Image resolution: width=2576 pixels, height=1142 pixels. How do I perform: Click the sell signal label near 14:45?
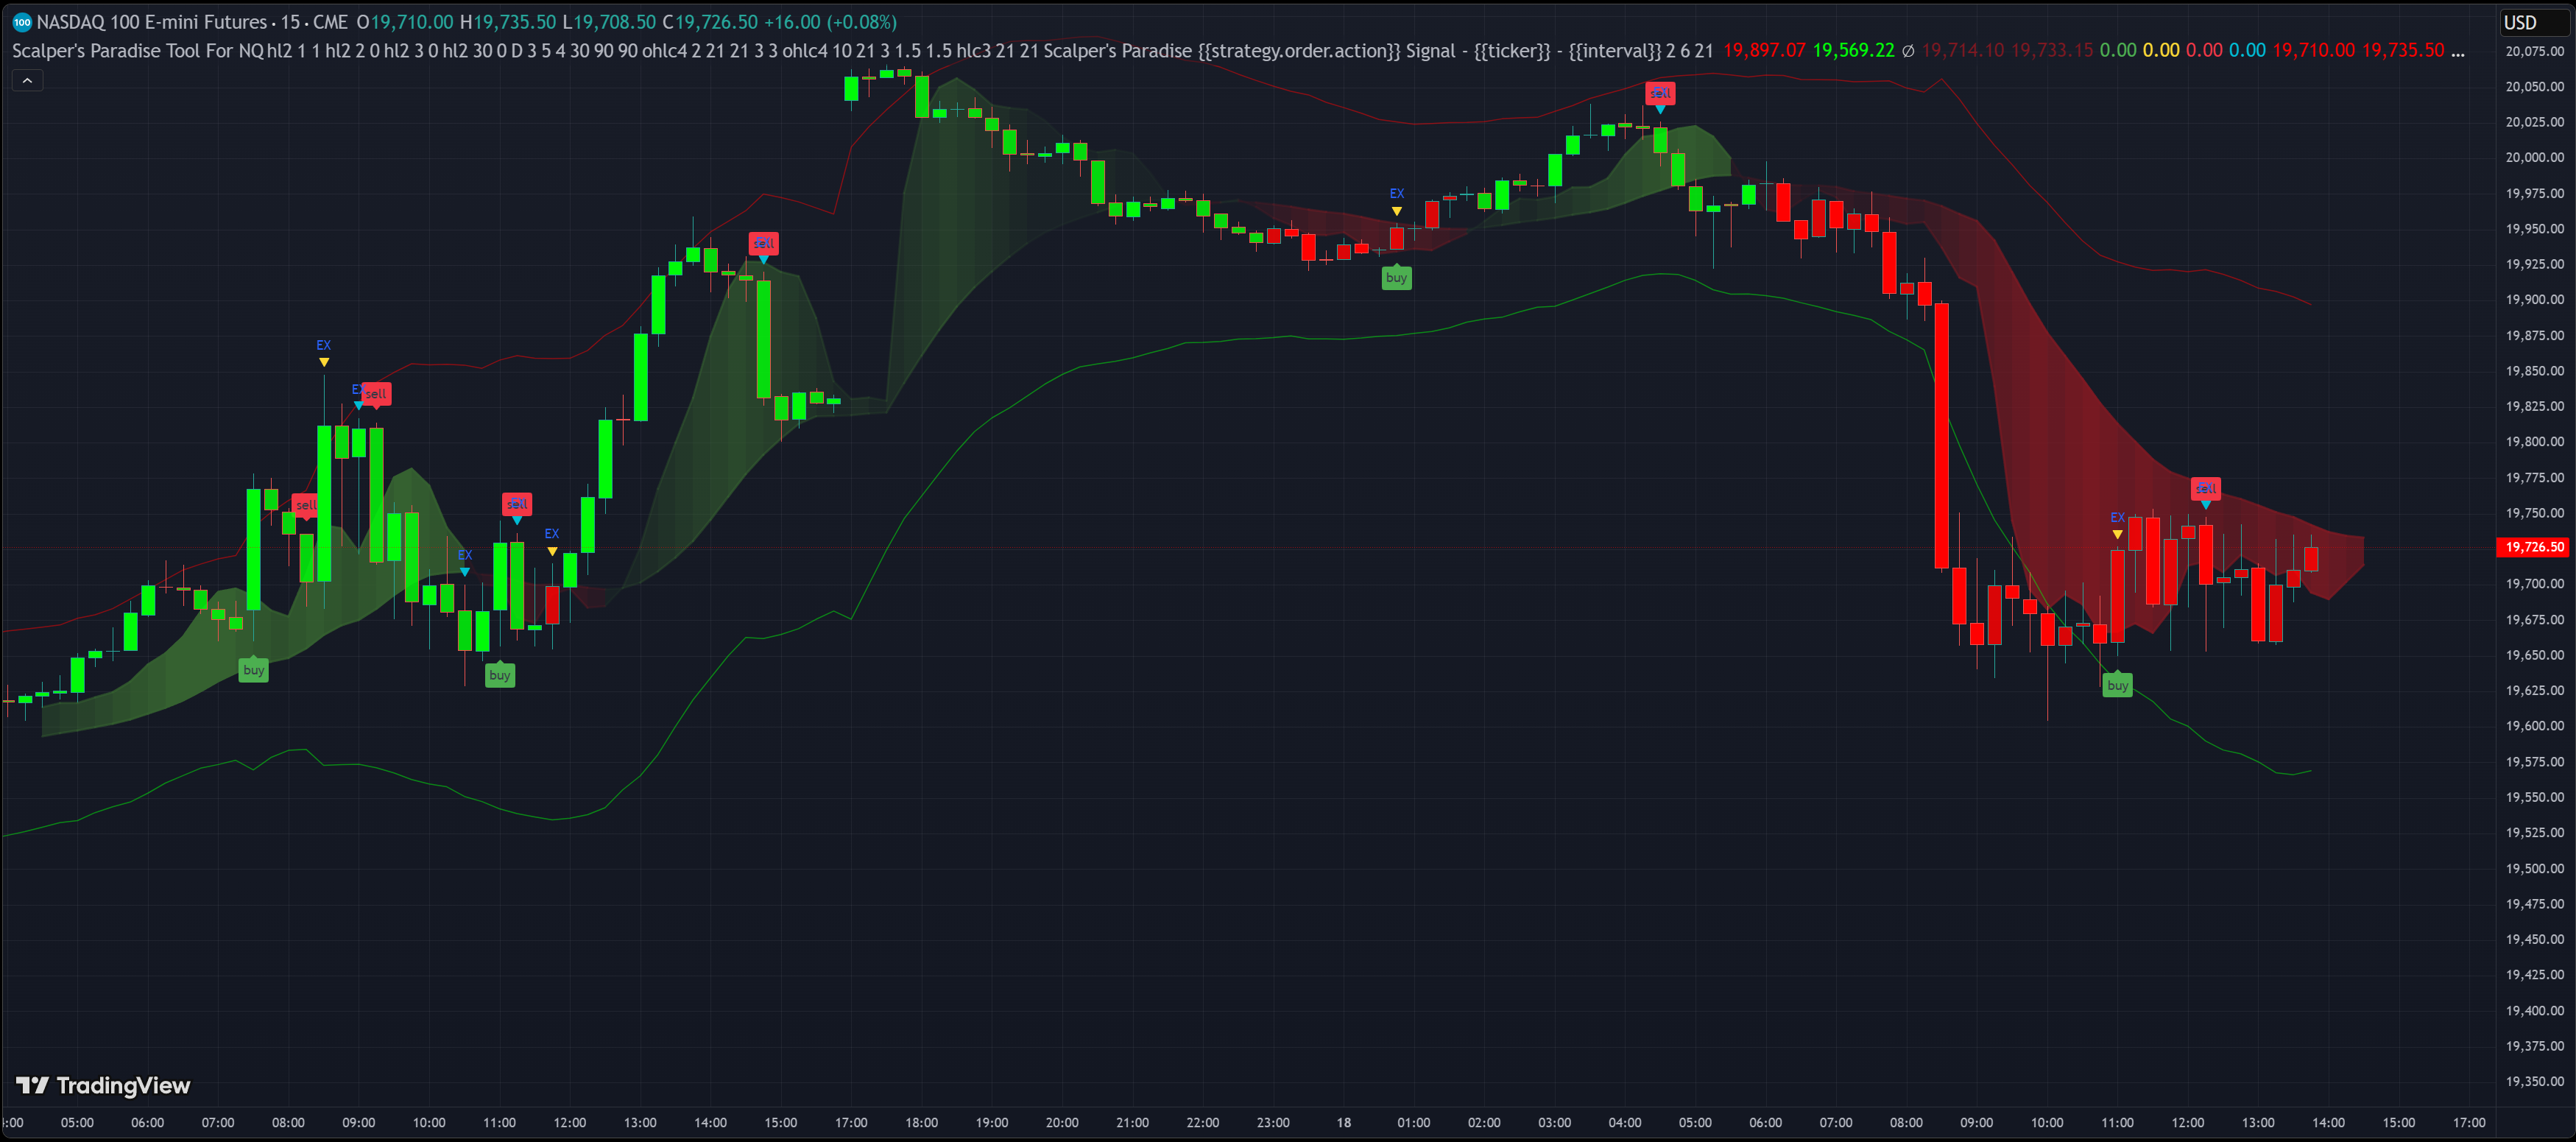point(763,243)
